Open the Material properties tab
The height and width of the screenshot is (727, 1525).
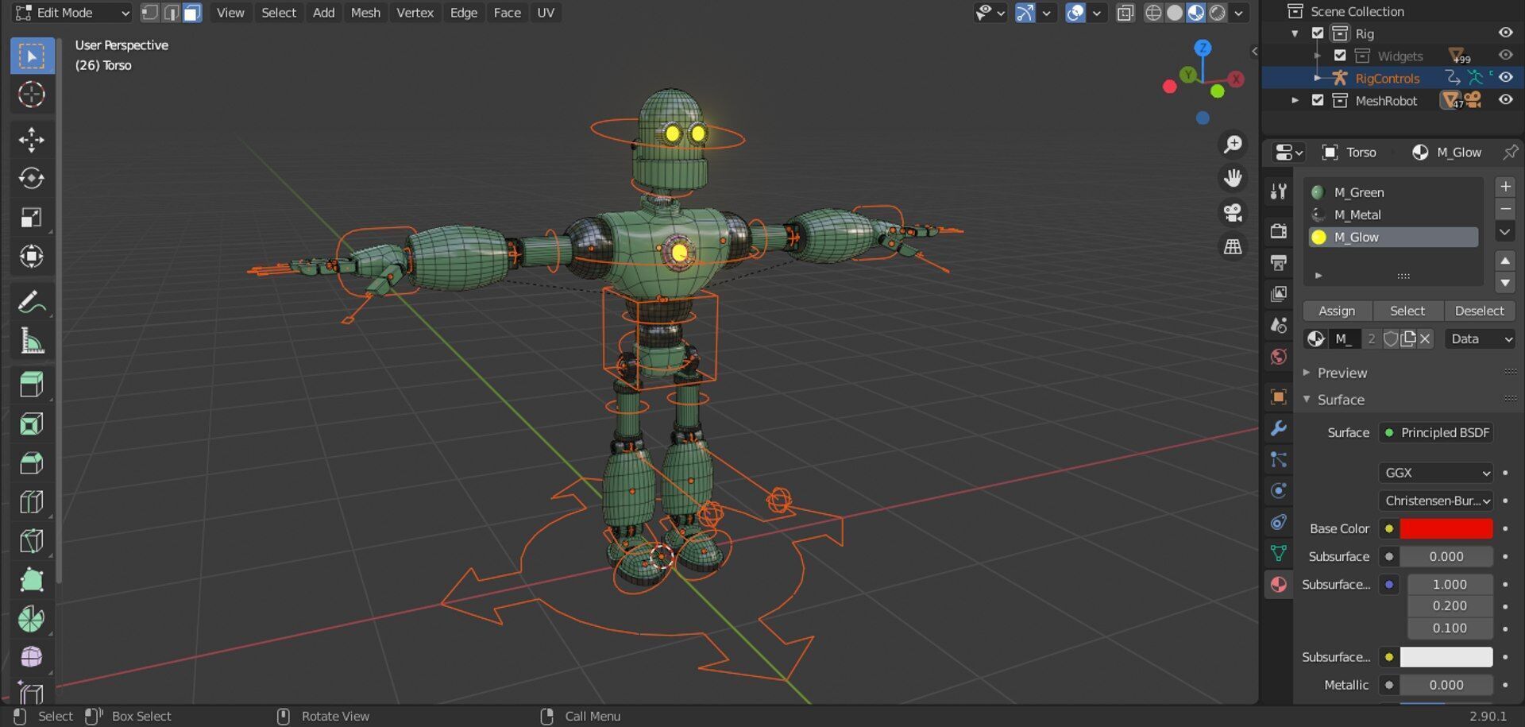1278,585
